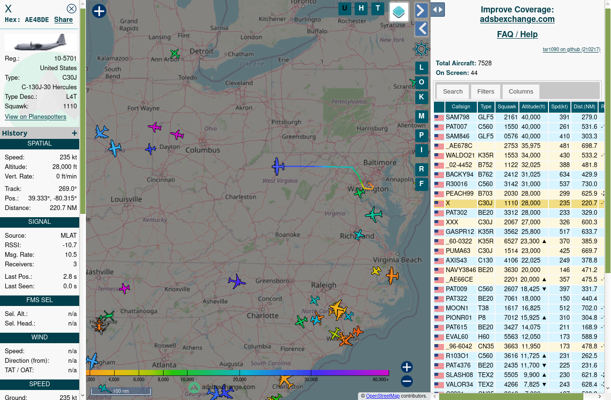Click the C-130J aircraft photo thumbnail

pos(41,42)
